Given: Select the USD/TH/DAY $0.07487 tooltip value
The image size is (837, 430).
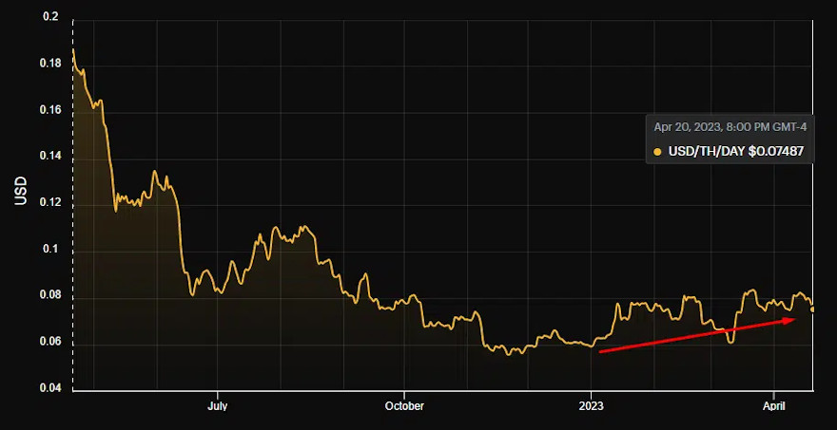Looking at the screenshot, I should [x=735, y=152].
